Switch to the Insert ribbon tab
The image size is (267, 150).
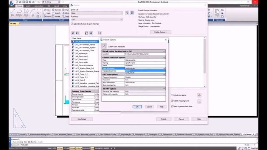28,6
